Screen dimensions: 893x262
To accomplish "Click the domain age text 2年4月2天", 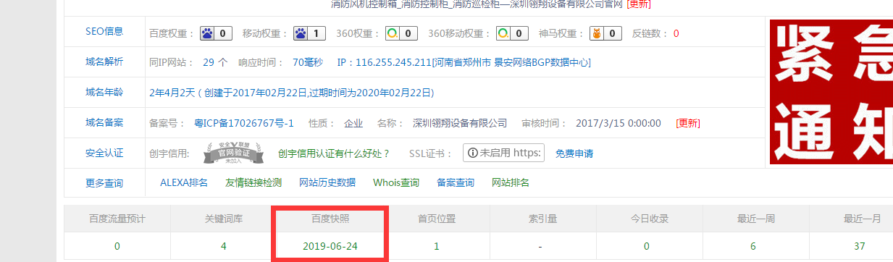I will coord(172,93).
